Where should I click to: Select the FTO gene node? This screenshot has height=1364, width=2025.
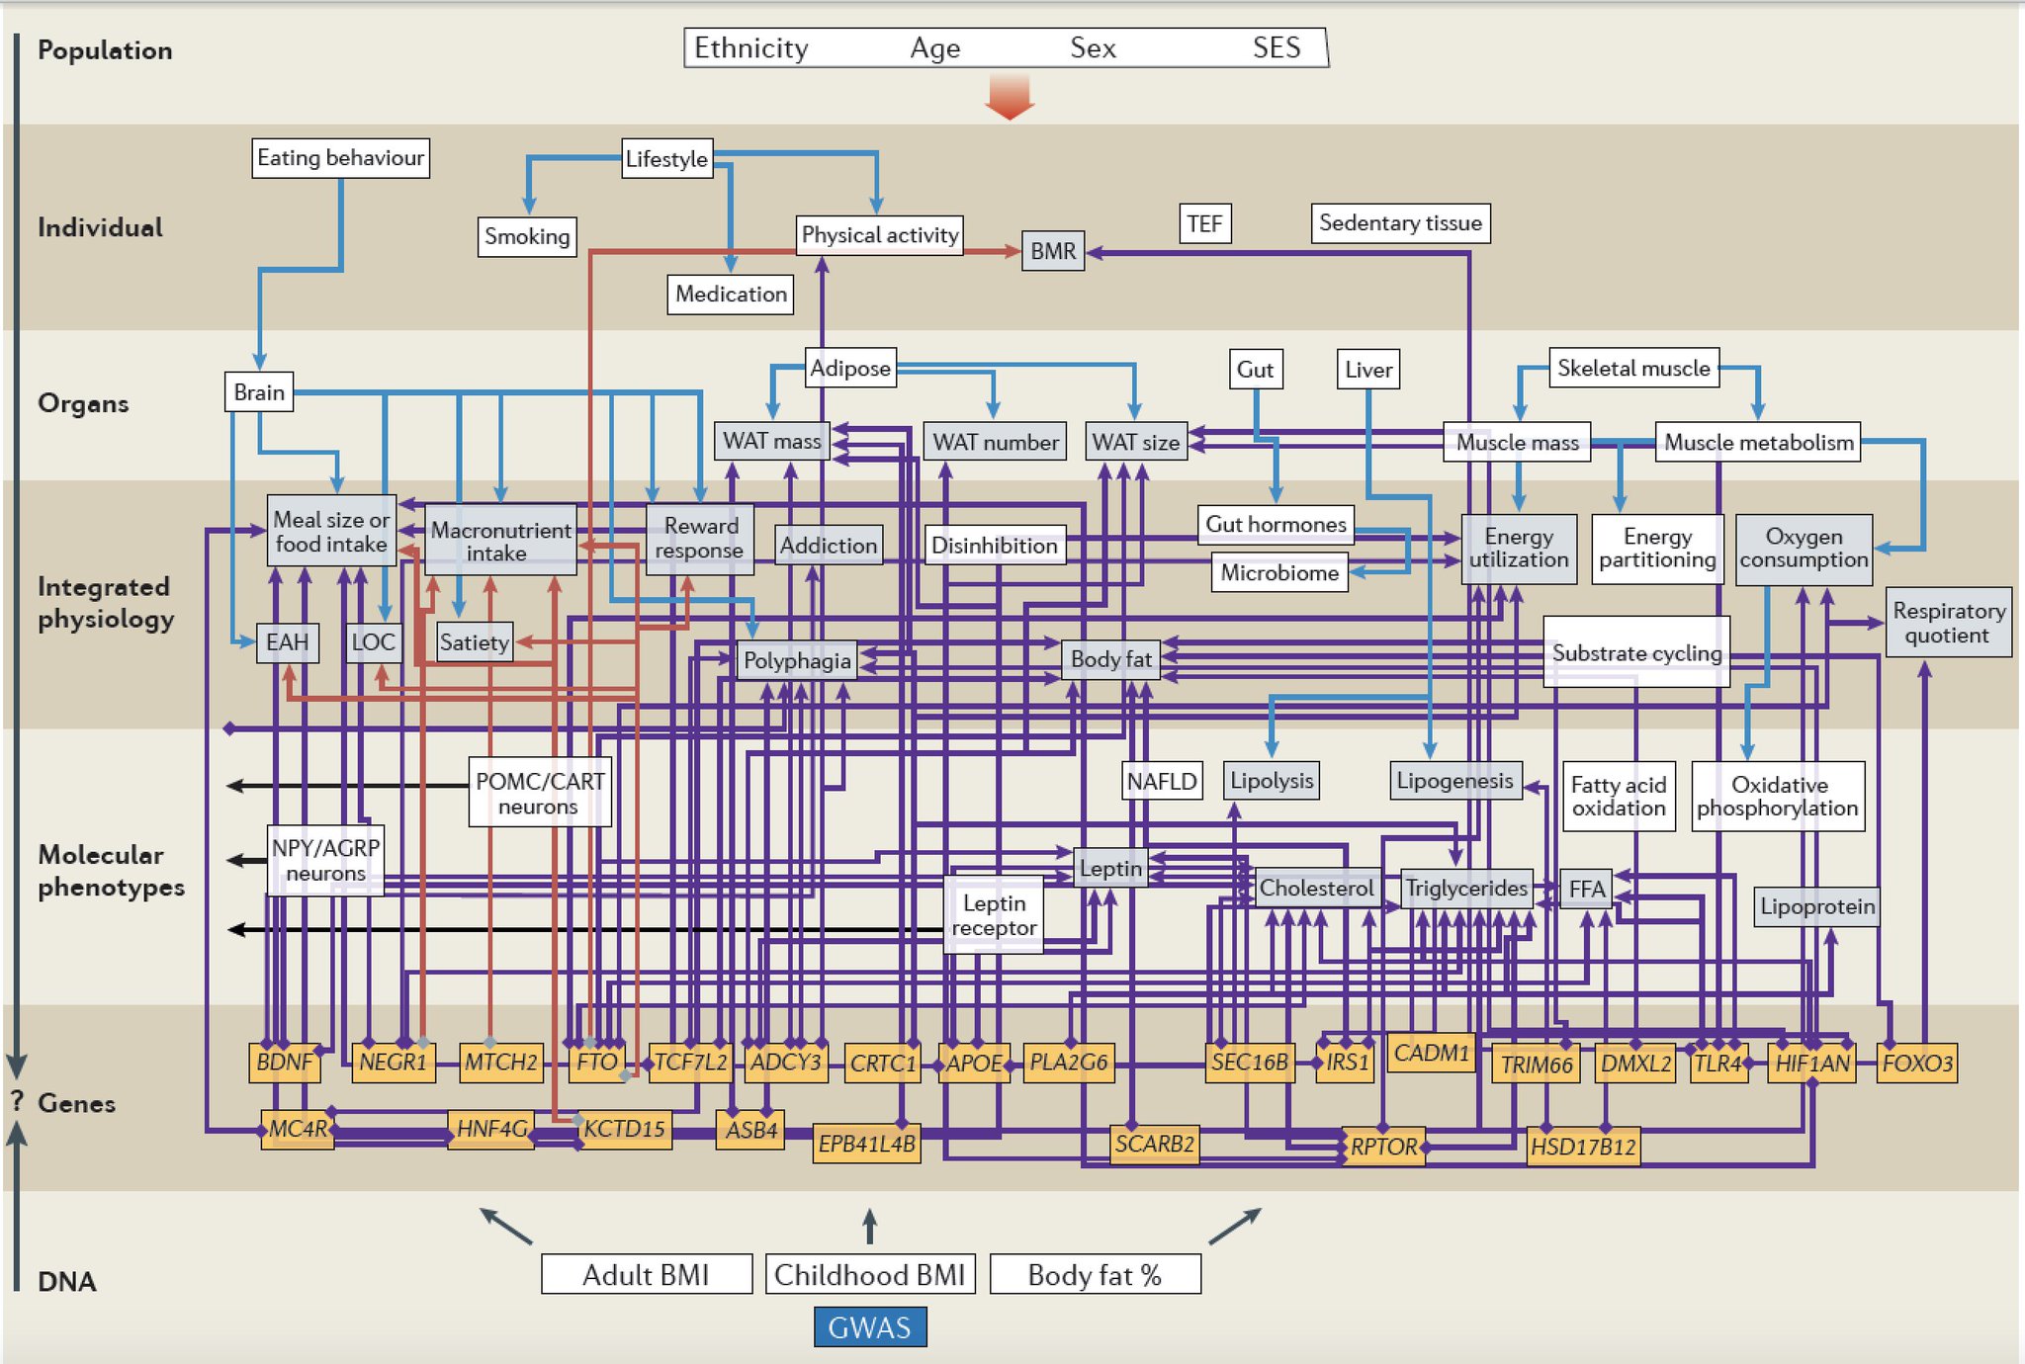pyautogui.click(x=596, y=1063)
